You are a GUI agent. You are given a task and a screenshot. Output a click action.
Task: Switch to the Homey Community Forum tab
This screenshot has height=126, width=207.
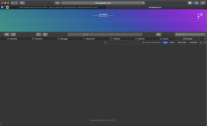(58, 7)
